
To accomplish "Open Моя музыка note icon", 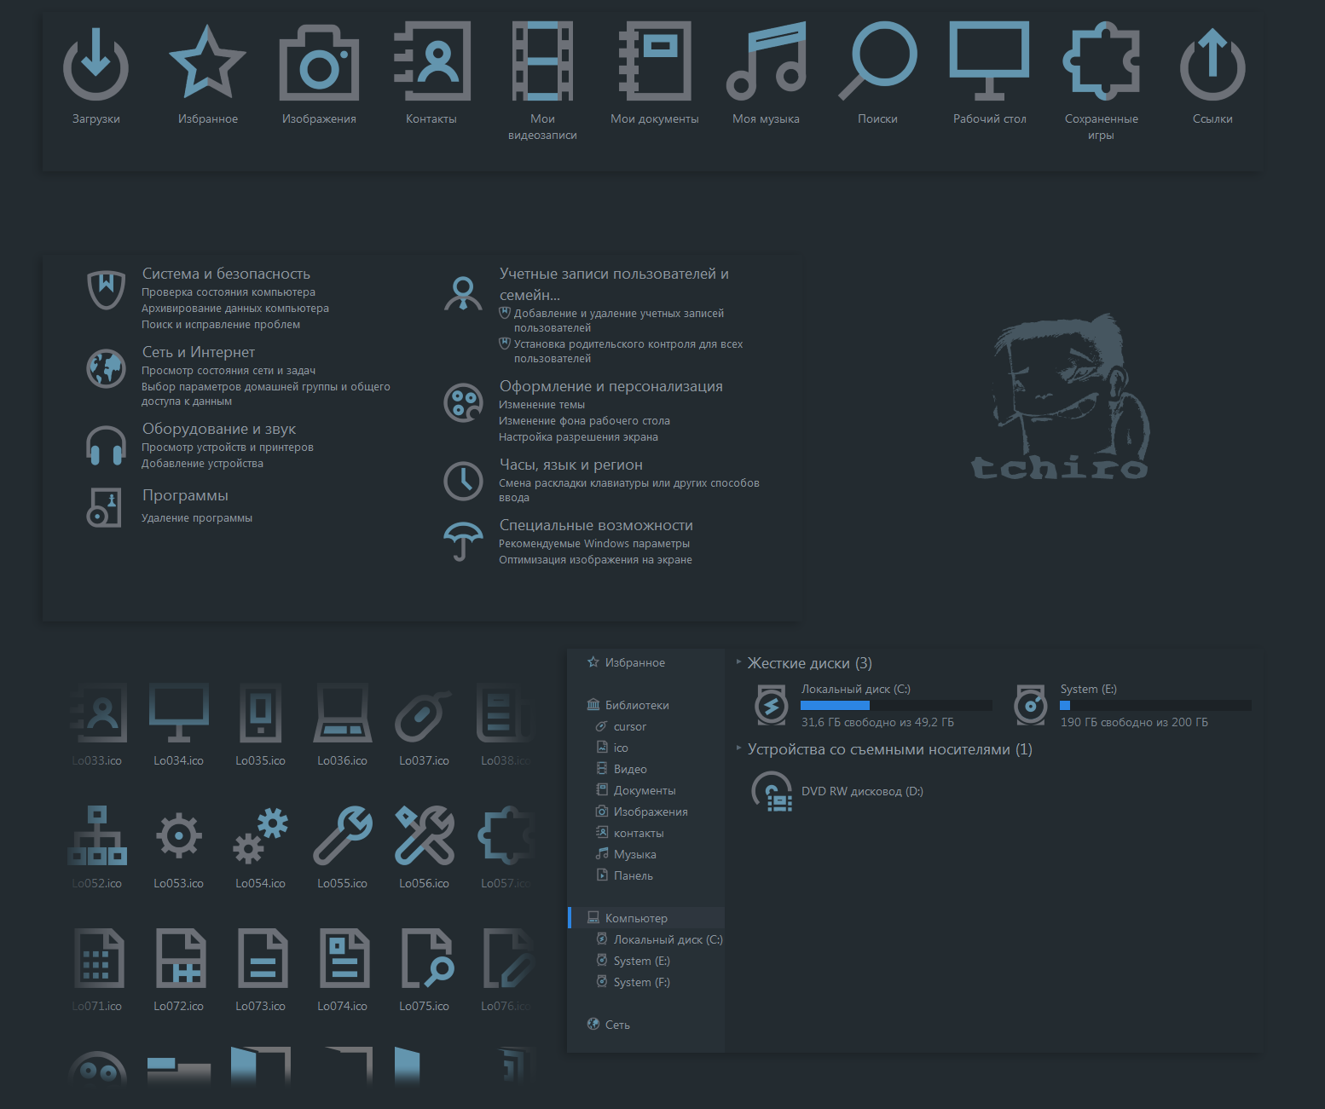I will click(766, 61).
